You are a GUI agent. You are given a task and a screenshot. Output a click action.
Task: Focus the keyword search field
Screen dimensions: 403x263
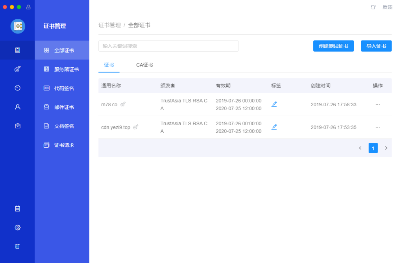coord(168,46)
